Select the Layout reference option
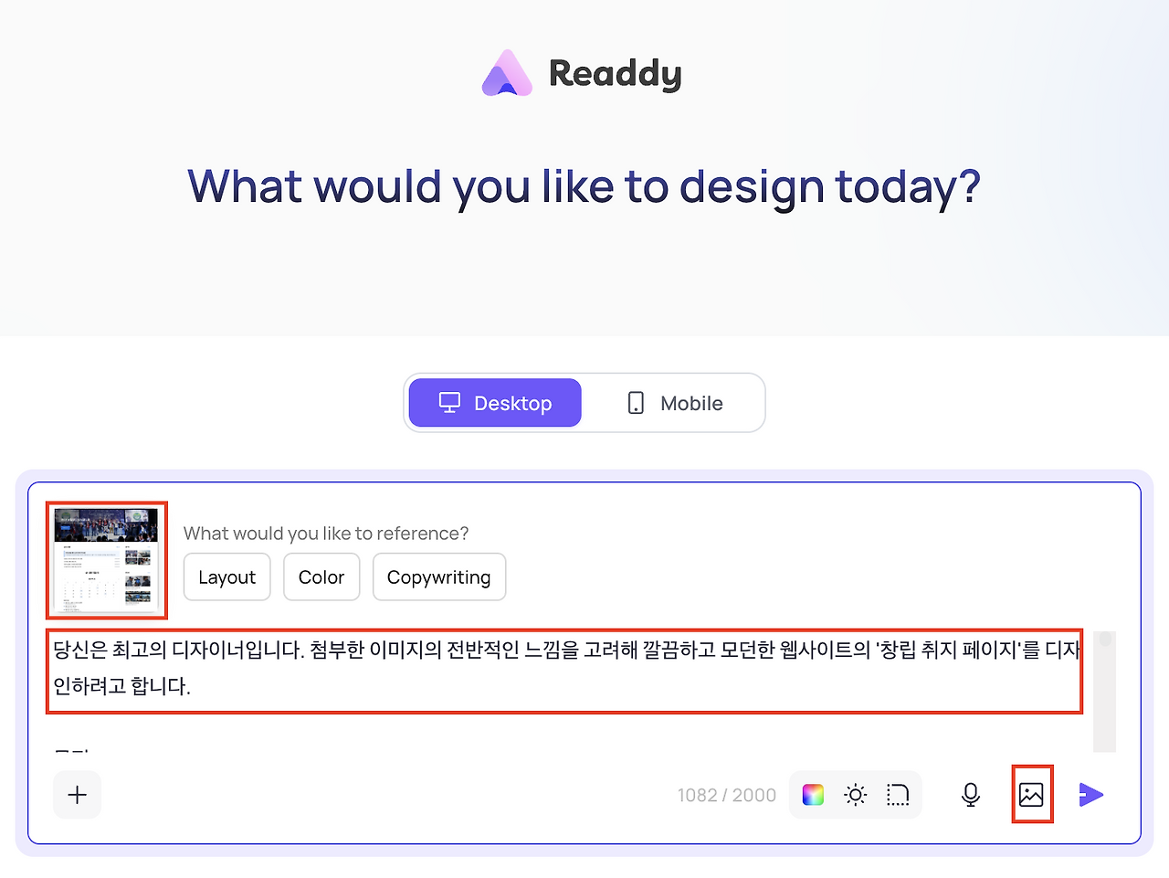Image resolution: width=1169 pixels, height=878 pixels. [x=226, y=577]
